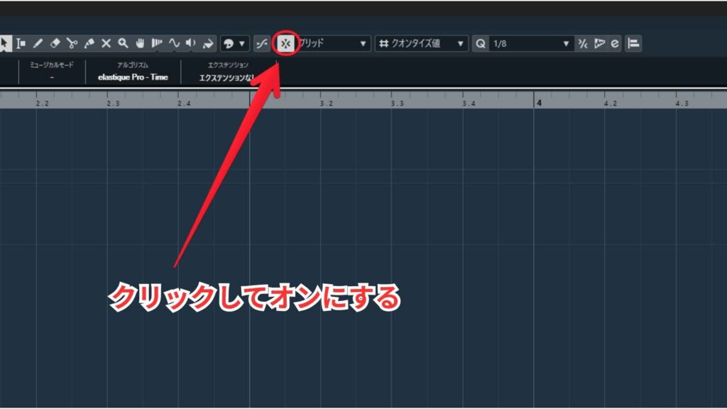The height and width of the screenshot is (409, 727).
Task: Toggle Snap to Zero Crossing
Action: [x=261, y=43]
